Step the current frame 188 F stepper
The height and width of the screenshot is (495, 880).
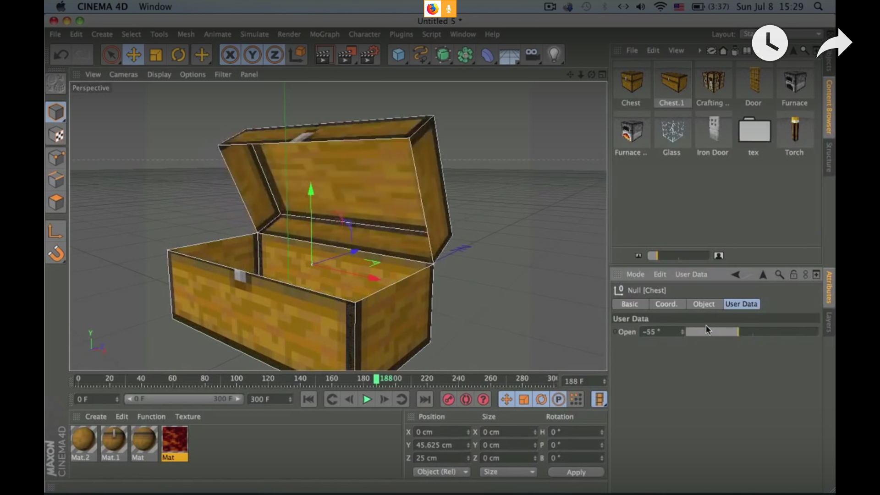click(x=604, y=381)
